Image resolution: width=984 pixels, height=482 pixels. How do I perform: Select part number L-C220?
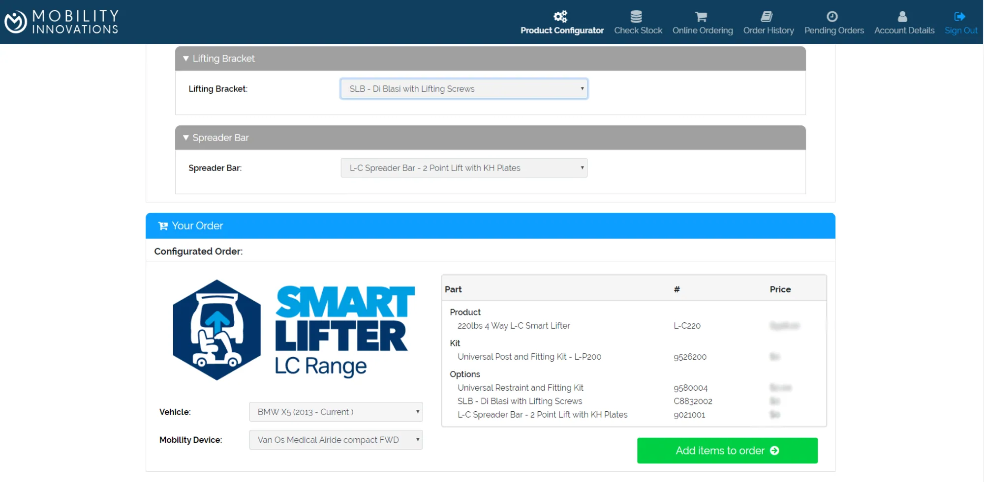687,326
